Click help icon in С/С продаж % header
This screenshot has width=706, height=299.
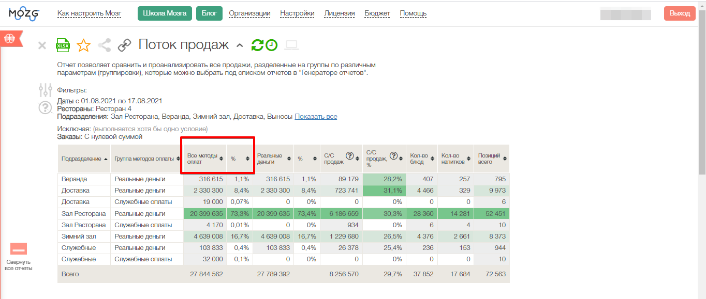(393, 155)
